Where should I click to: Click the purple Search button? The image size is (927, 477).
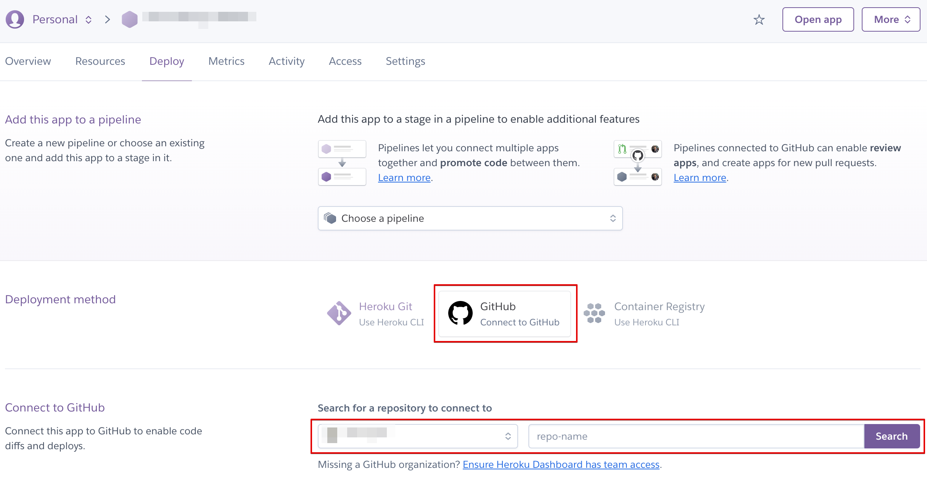click(x=891, y=436)
